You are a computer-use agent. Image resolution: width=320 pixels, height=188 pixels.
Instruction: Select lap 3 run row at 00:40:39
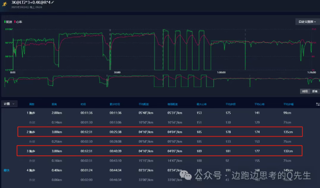[x=160, y=151]
